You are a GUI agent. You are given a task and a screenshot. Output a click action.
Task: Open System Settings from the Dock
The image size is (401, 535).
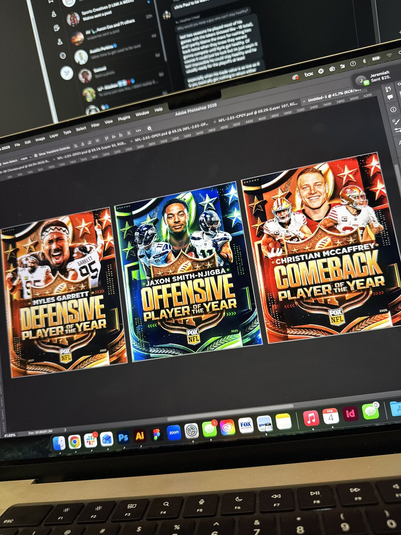191,431
